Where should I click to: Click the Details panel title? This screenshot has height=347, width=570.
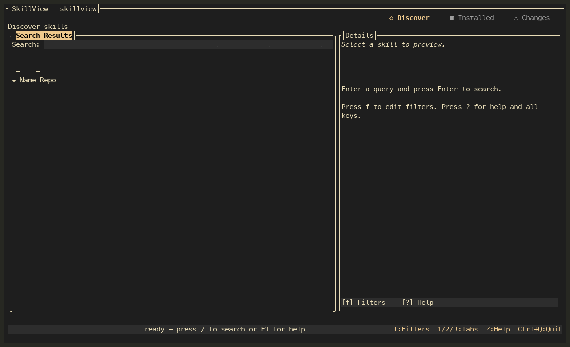359,36
